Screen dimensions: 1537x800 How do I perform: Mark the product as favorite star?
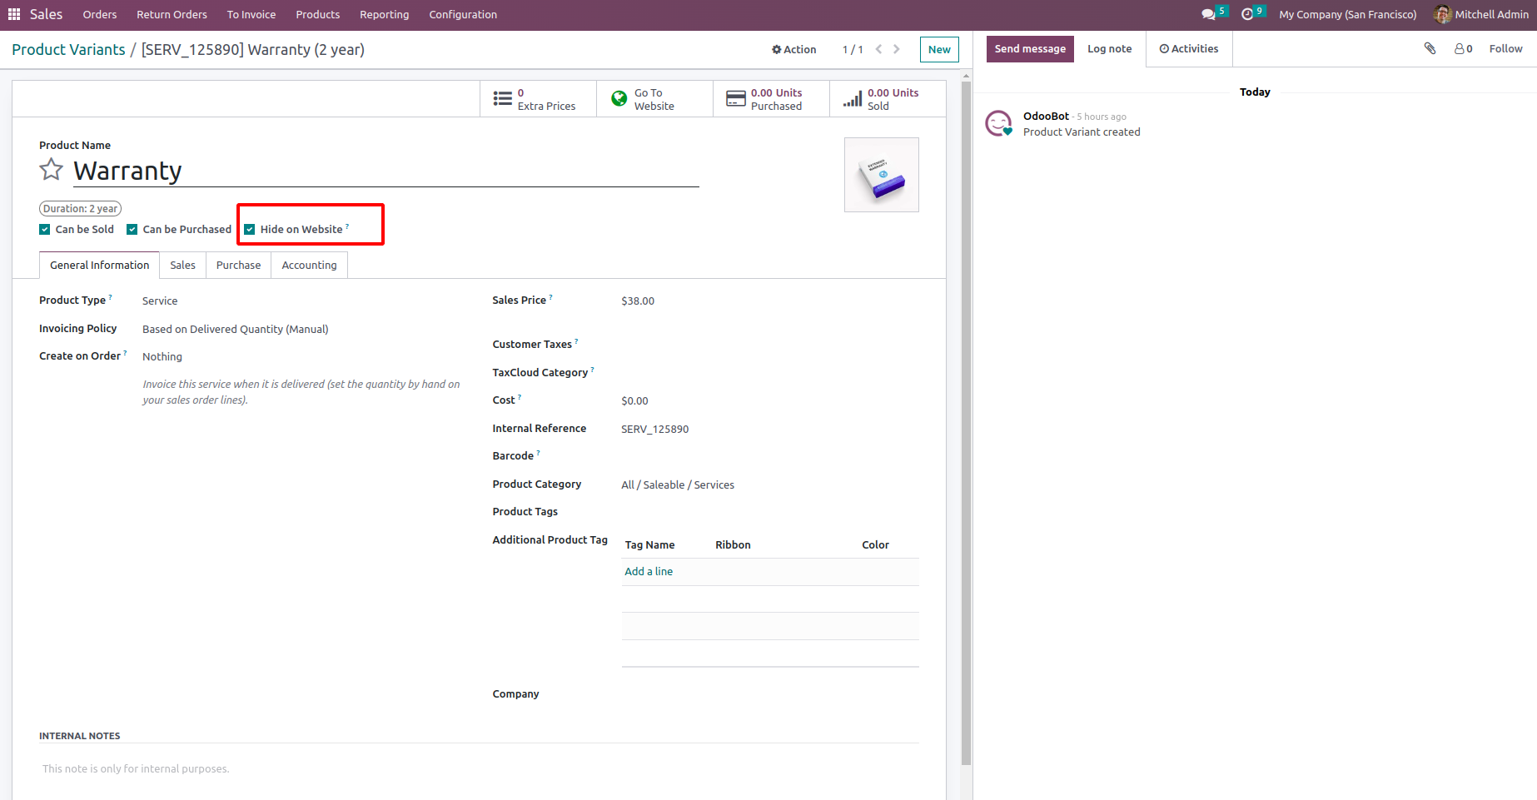click(x=52, y=170)
